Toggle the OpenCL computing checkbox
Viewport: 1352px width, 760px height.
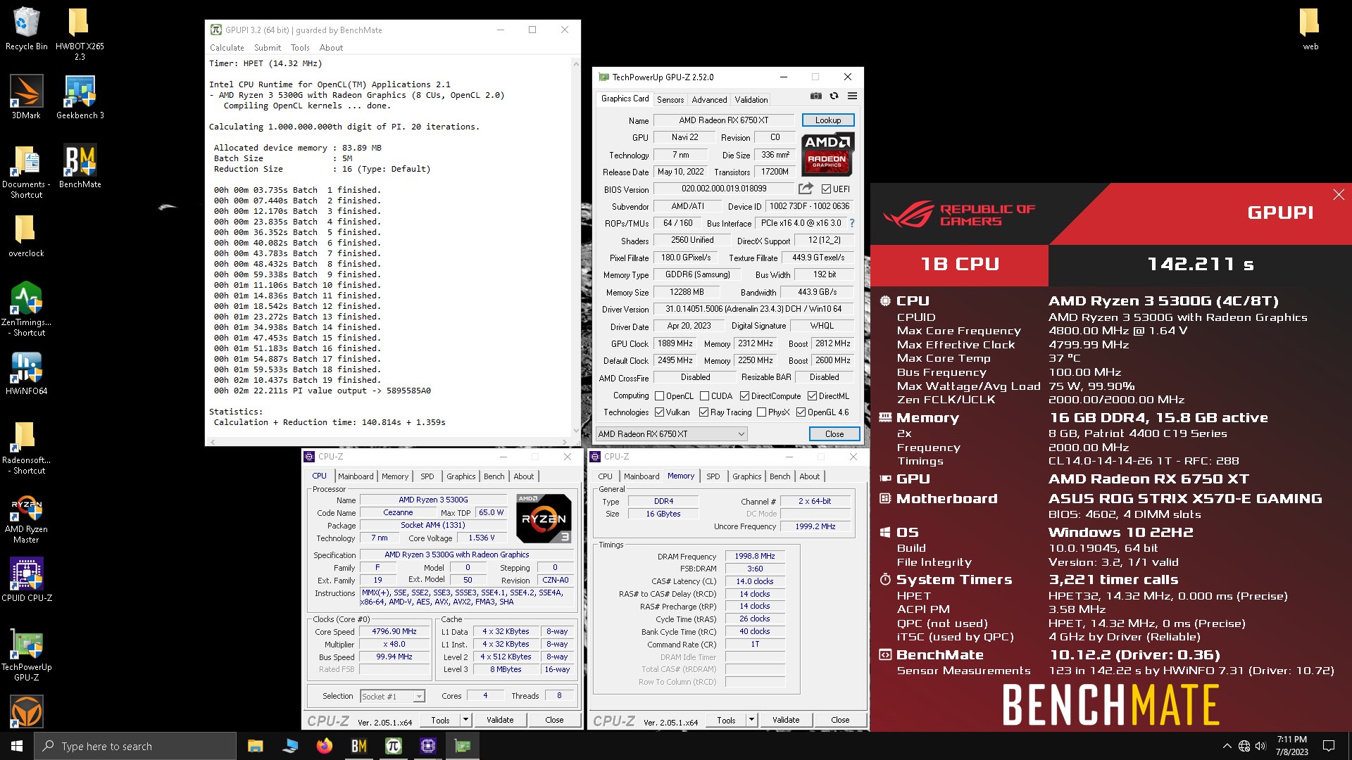tap(660, 396)
